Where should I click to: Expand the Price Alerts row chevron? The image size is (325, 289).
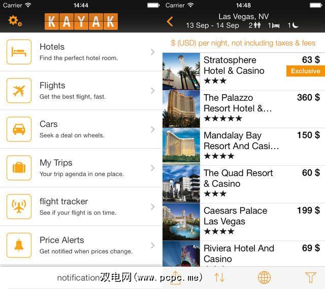pyautogui.click(x=153, y=245)
